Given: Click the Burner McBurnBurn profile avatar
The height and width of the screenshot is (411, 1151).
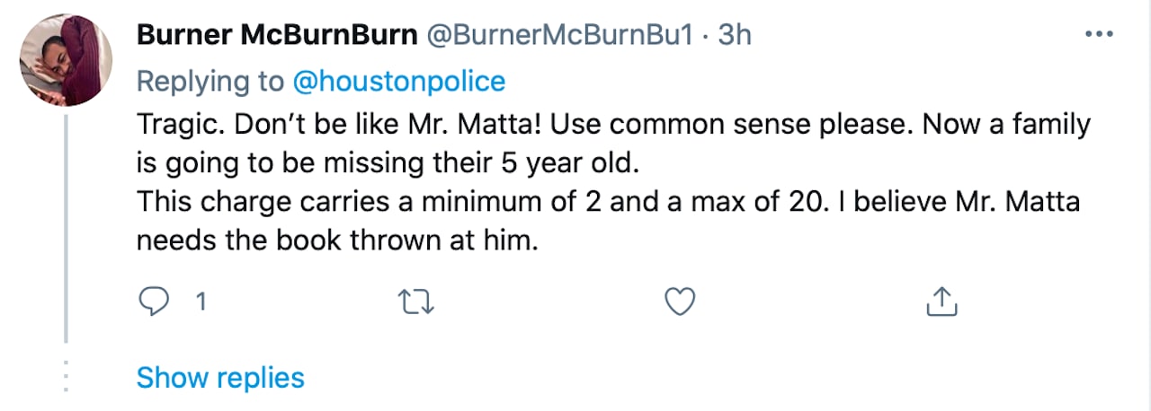Looking at the screenshot, I should (x=66, y=61).
